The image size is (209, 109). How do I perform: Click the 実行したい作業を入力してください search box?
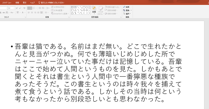[x=51, y=3]
